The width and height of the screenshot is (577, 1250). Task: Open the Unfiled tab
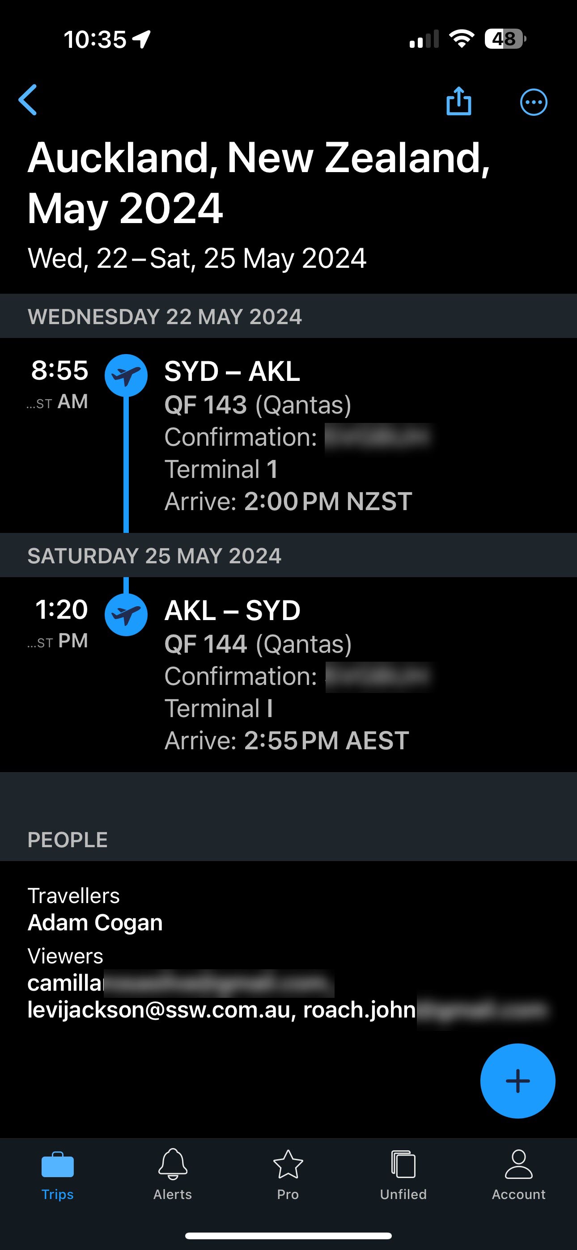click(x=403, y=1174)
